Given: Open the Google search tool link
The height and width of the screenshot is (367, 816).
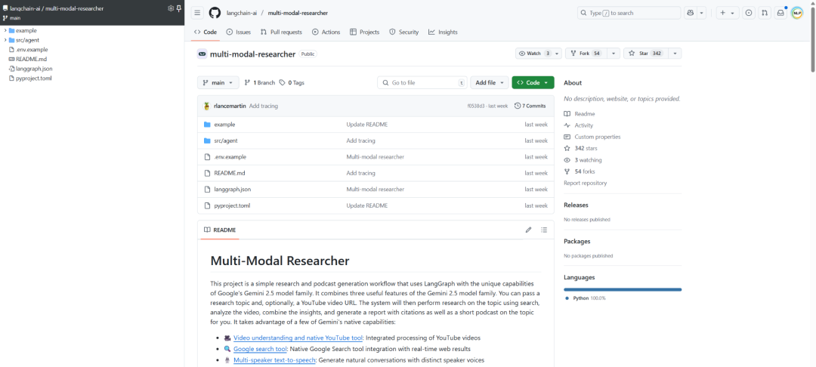Looking at the screenshot, I should pos(260,349).
